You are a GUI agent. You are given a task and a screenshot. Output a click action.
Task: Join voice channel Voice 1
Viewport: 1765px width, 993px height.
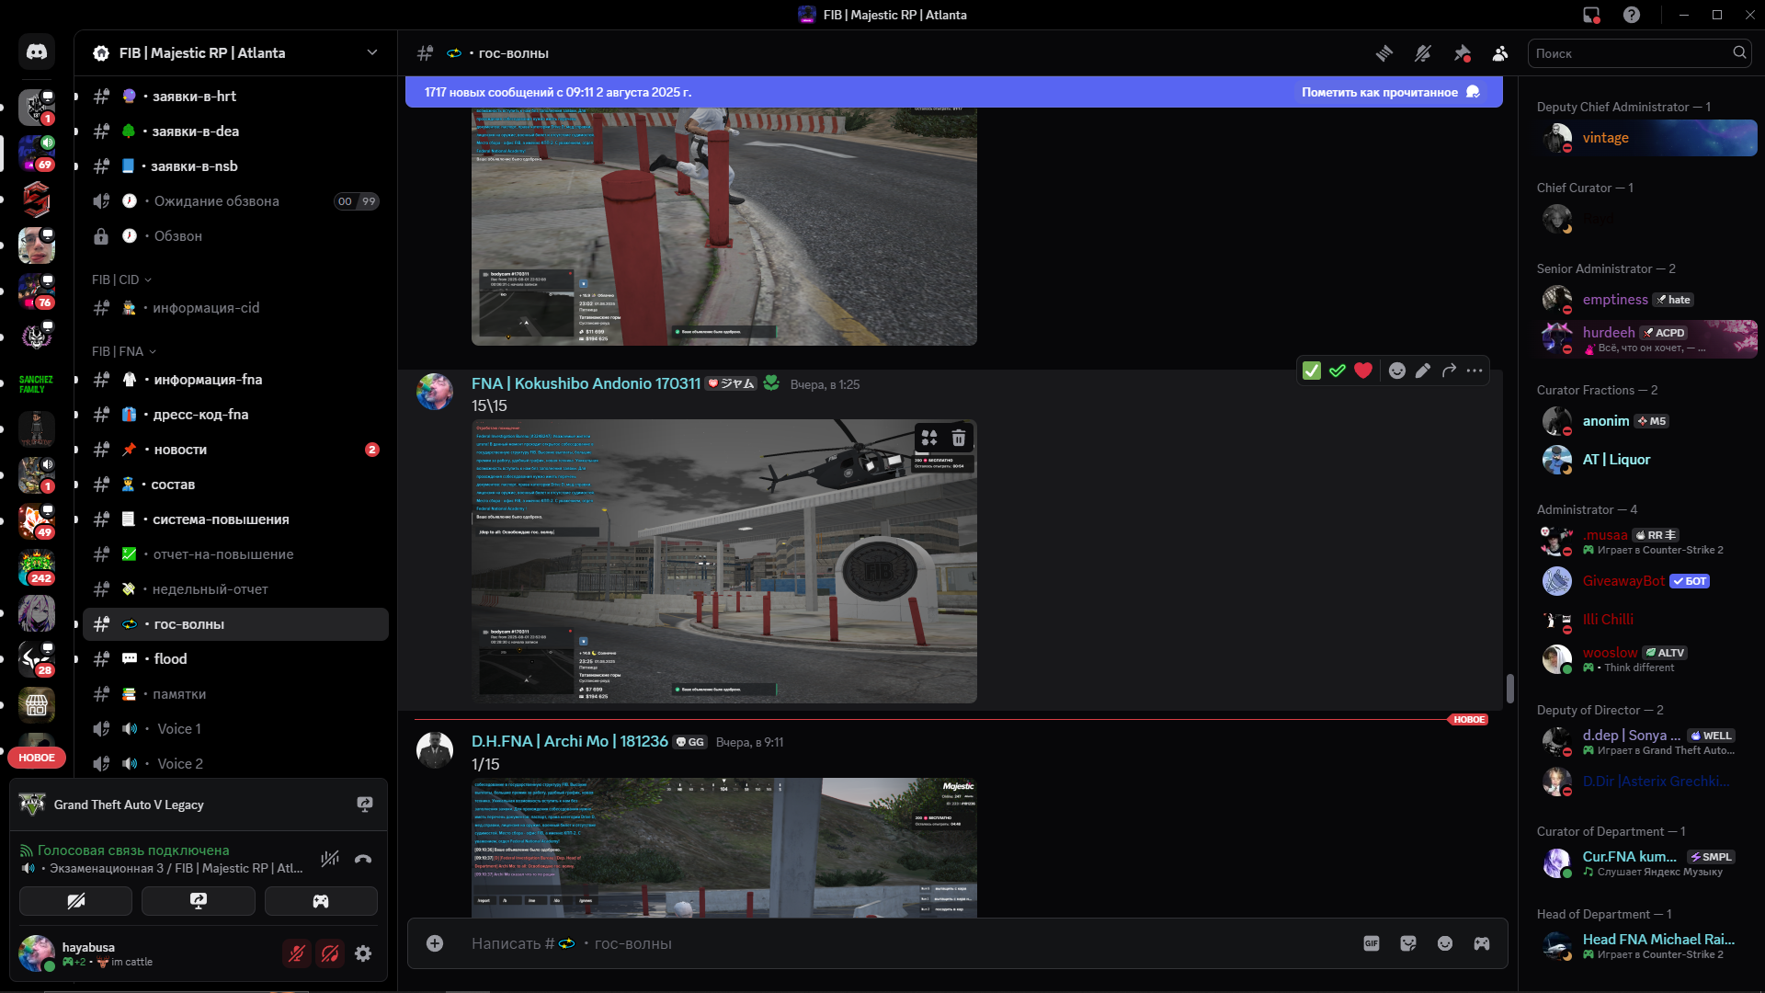[235, 729]
